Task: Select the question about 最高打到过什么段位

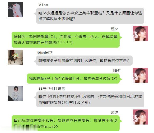Action: pyautogui.click(x=84, y=61)
